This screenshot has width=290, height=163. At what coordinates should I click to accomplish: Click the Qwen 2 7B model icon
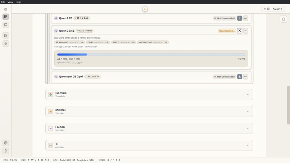click(x=56, y=18)
